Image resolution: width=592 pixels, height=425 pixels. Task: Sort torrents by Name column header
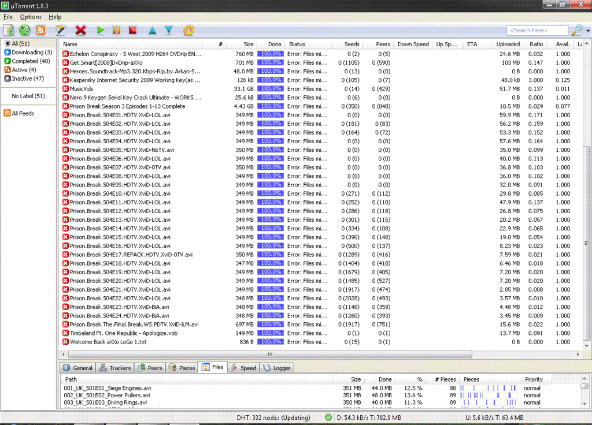[132, 44]
